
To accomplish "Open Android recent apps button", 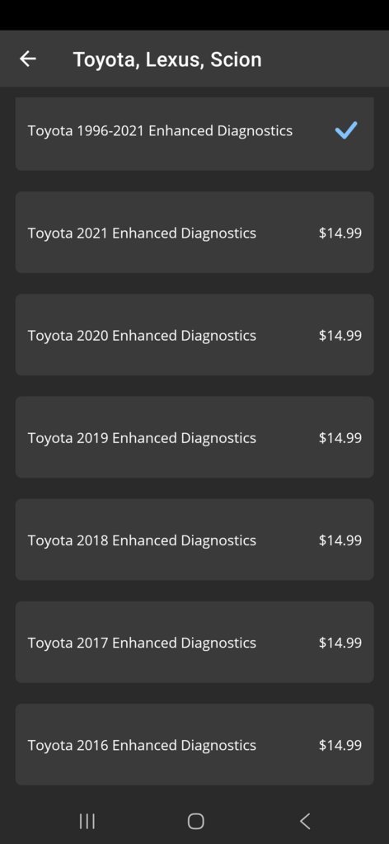I will point(87,821).
